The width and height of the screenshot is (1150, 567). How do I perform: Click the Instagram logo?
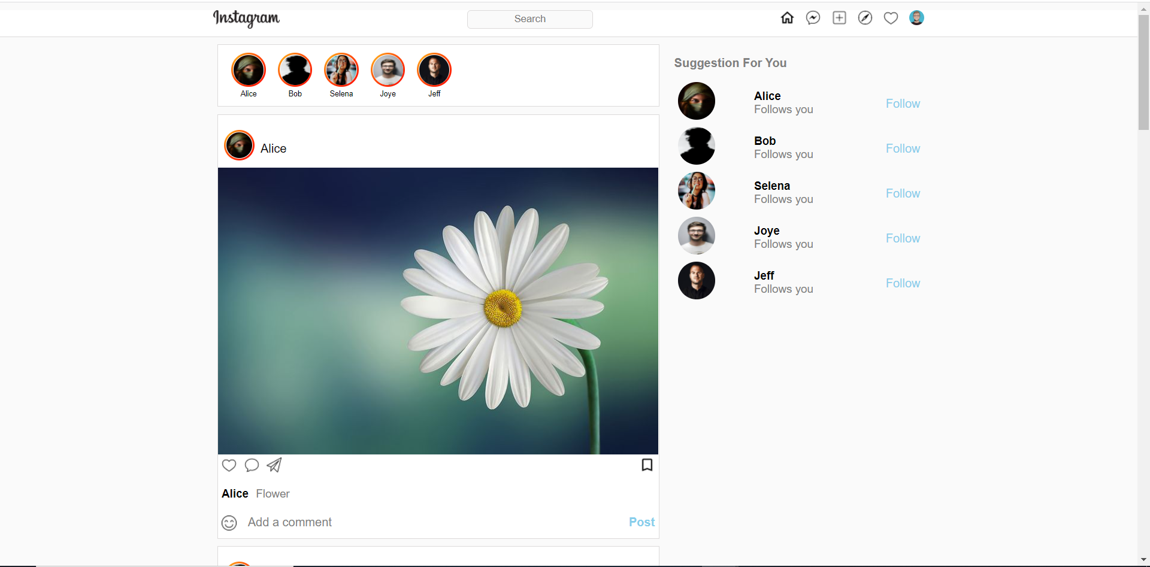(x=246, y=19)
